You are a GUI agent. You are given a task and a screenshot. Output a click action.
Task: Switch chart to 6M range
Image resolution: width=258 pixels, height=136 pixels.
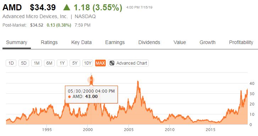click(x=49, y=63)
